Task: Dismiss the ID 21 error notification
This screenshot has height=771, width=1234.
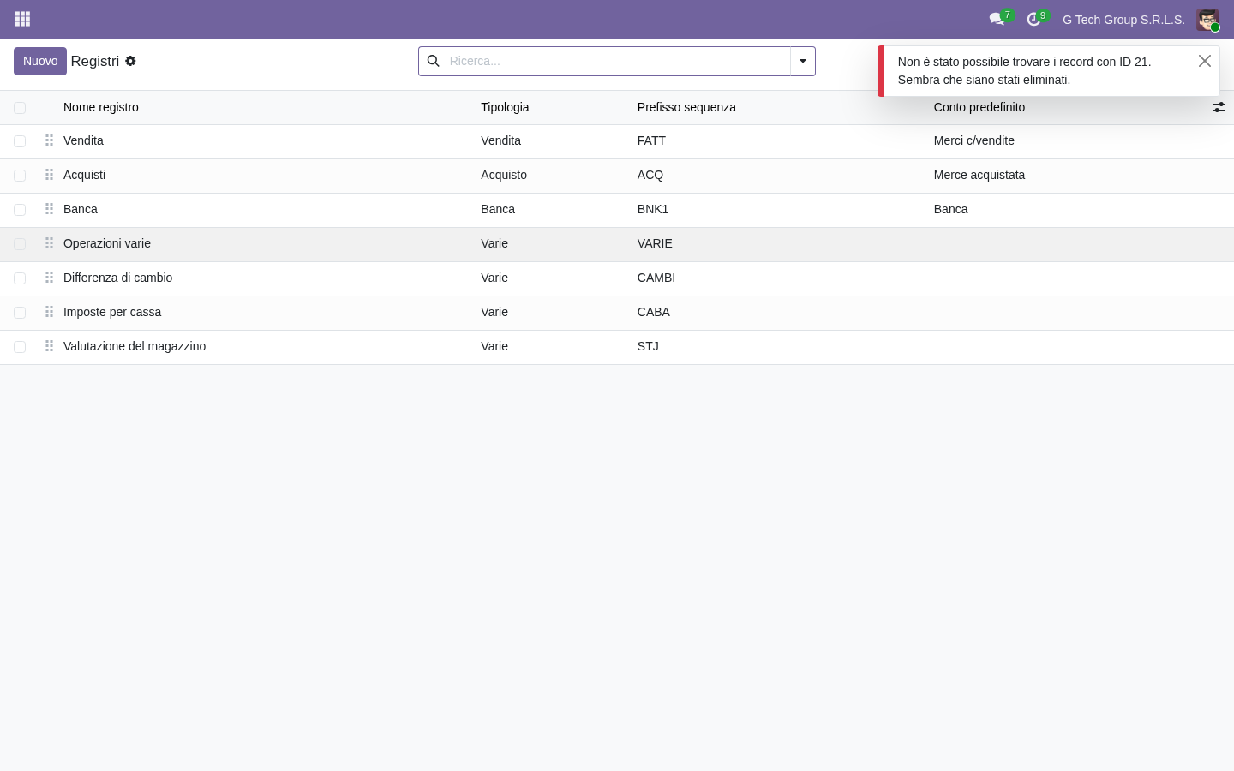Action: click(1205, 61)
